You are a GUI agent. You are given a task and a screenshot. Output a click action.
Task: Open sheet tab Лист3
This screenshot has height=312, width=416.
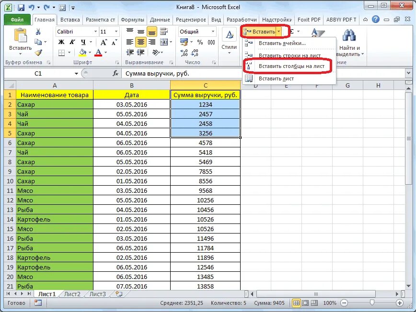97,294
